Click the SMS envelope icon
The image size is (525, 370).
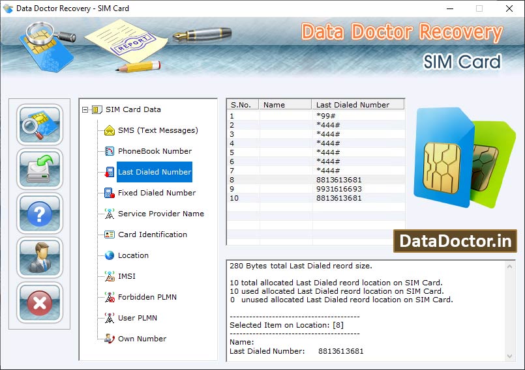(110, 130)
